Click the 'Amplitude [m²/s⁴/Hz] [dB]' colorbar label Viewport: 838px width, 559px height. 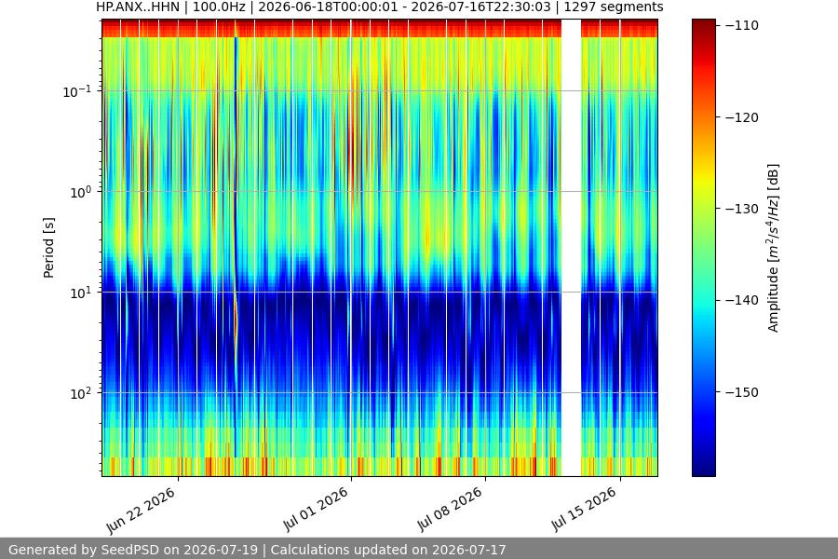pyautogui.click(x=774, y=248)
